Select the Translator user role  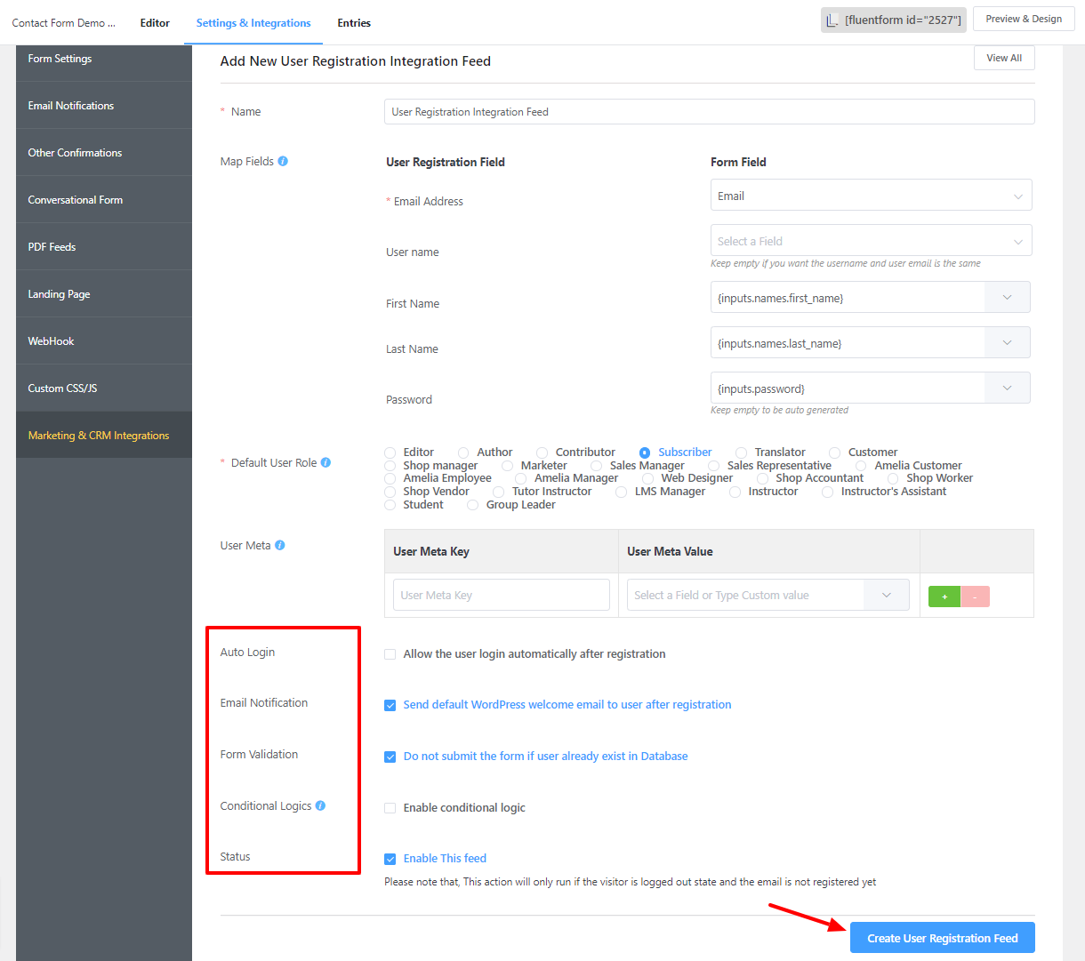(x=741, y=452)
